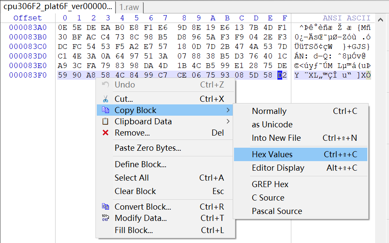389x243 pixels.
Task: Expand the Clipboard Data submenu arrow
Action: [x=228, y=121]
